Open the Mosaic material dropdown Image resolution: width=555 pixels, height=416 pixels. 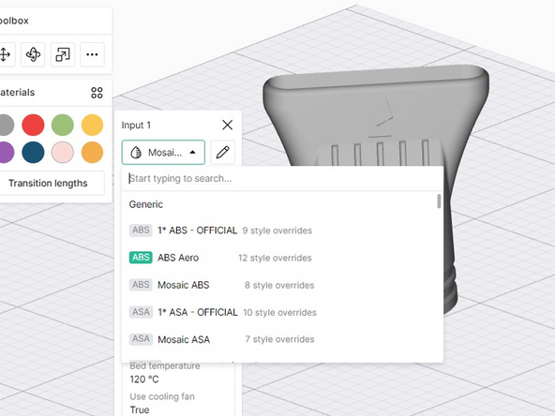pyautogui.click(x=163, y=153)
